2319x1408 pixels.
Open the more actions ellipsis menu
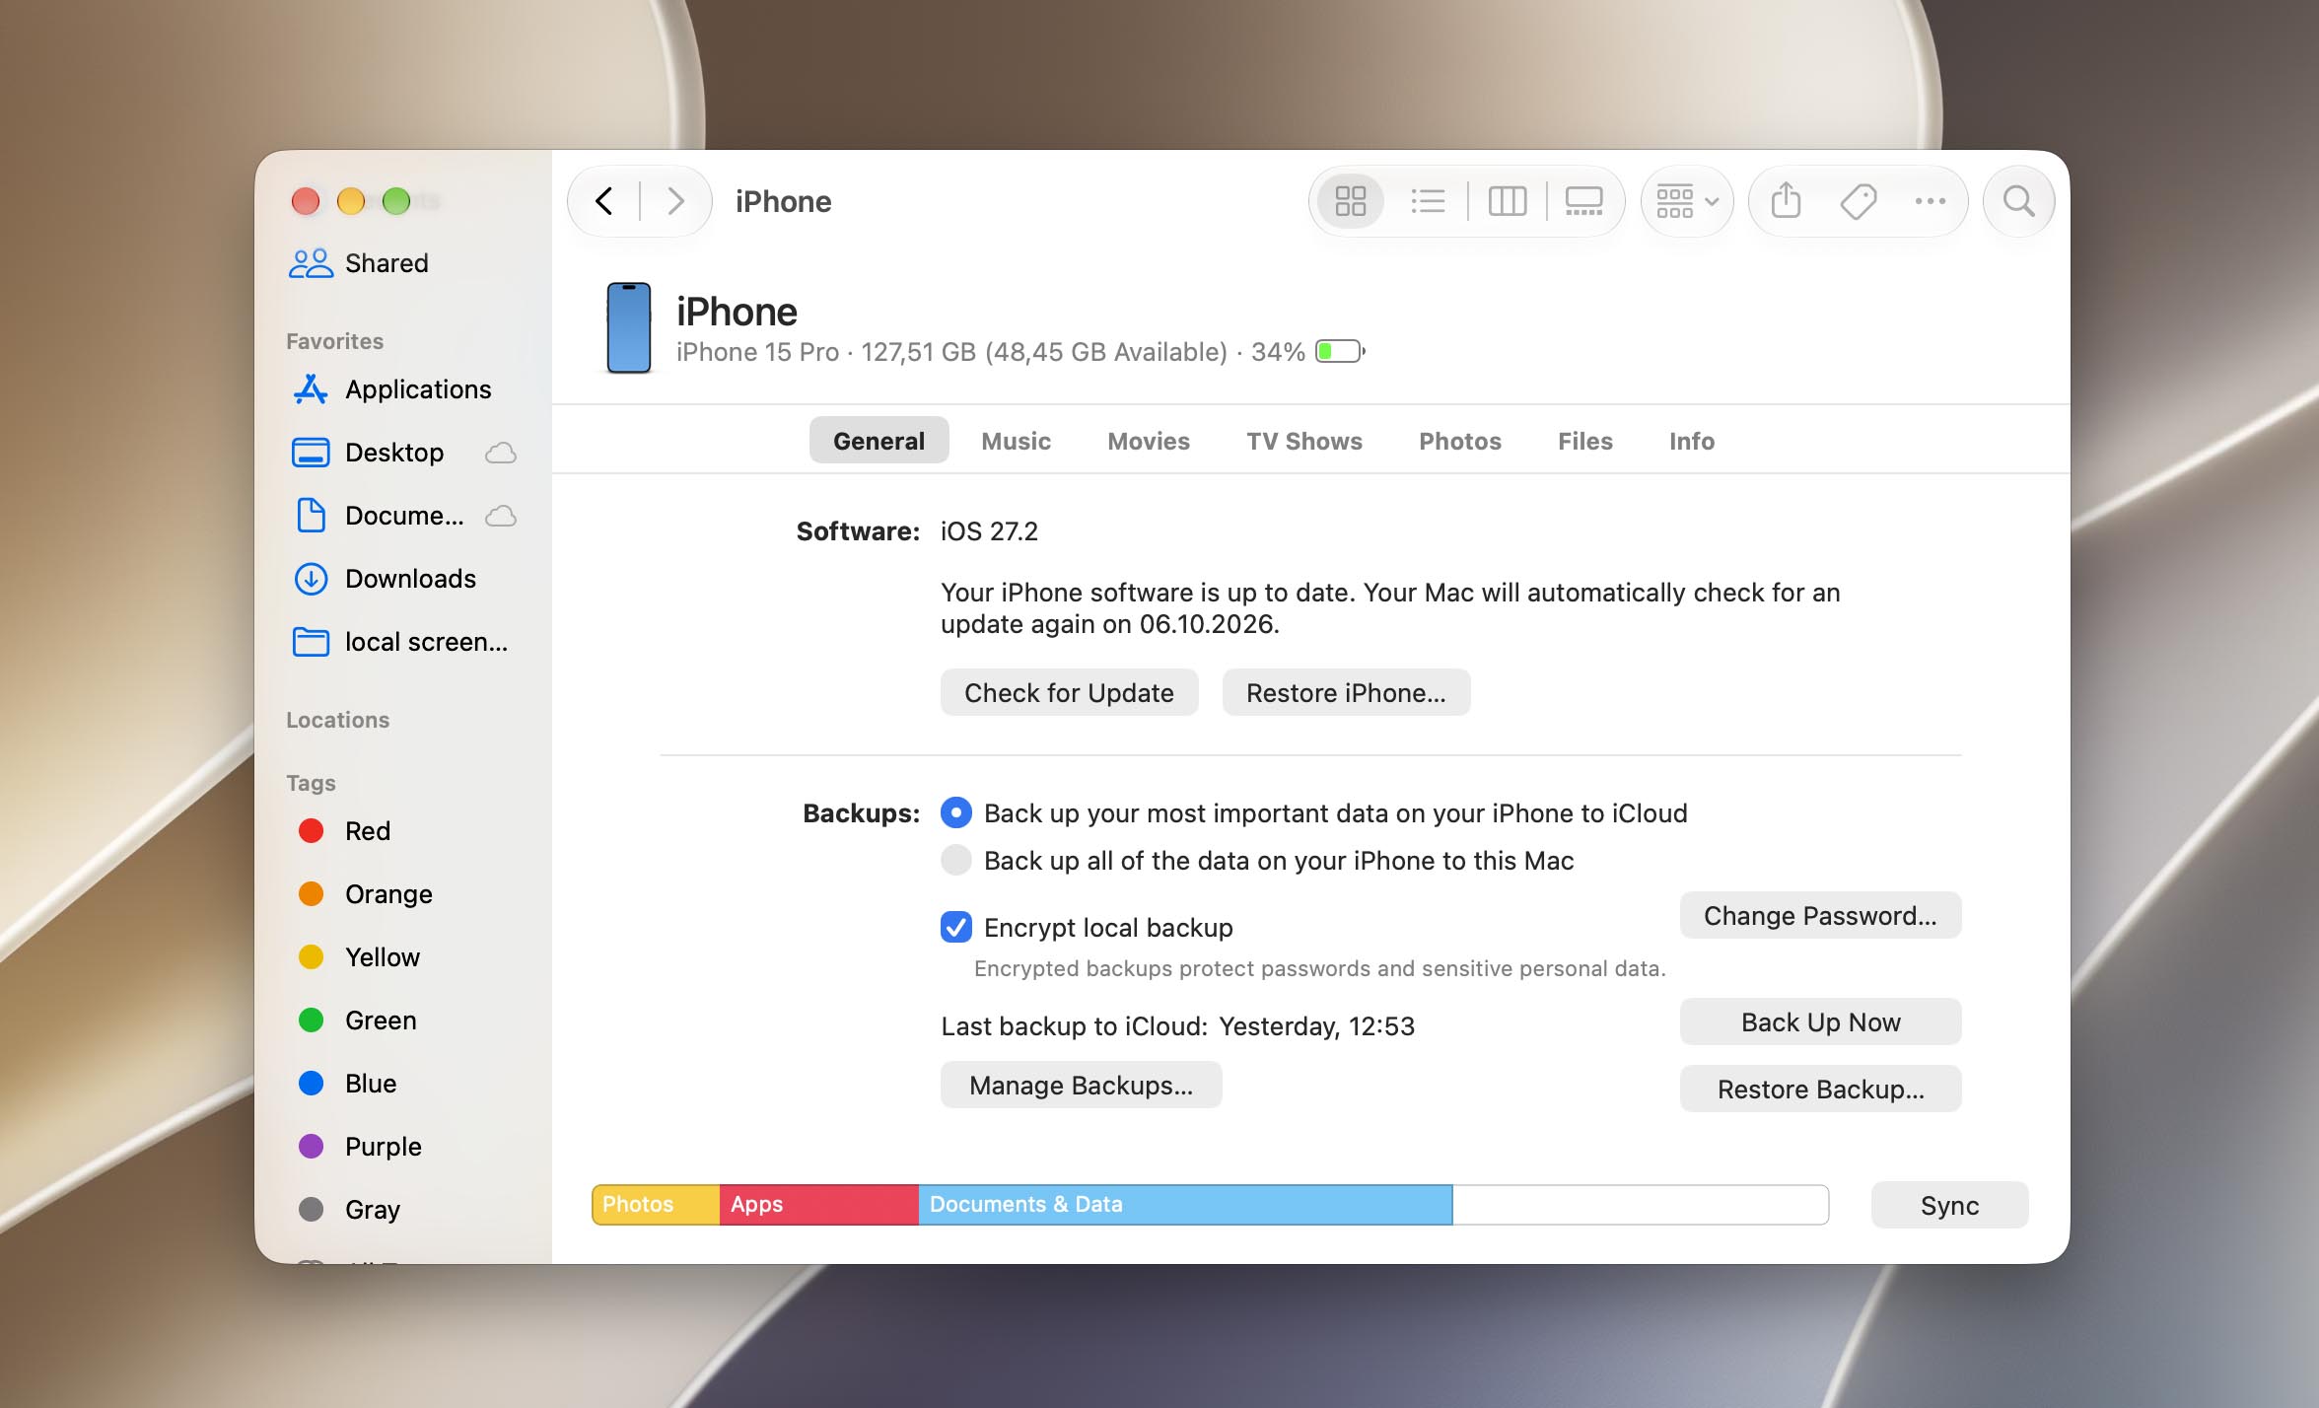tap(1930, 201)
